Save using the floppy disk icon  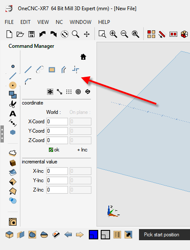[x=31, y=34]
